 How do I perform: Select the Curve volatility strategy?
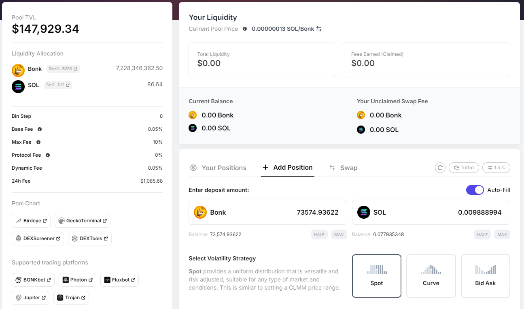click(x=431, y=276)
